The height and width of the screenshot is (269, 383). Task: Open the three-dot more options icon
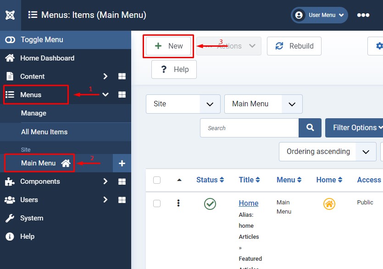(x=363, y=15)
